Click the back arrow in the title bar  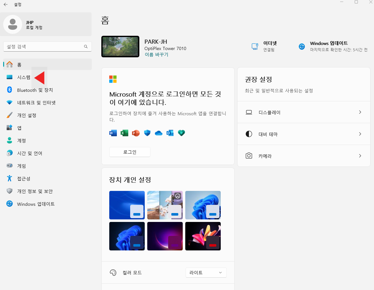coord(6,4)
